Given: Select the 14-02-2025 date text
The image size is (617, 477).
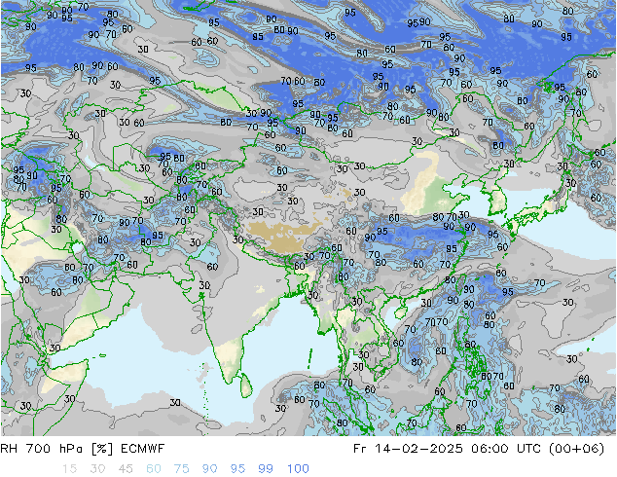Looking at the screenshot, I should coord(417,449).
